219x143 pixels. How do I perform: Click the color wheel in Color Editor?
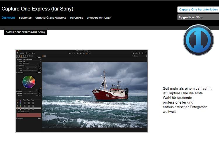pyautogui.click(x=29, y=82)
